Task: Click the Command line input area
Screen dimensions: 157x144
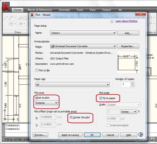Action: pos(17,134)
